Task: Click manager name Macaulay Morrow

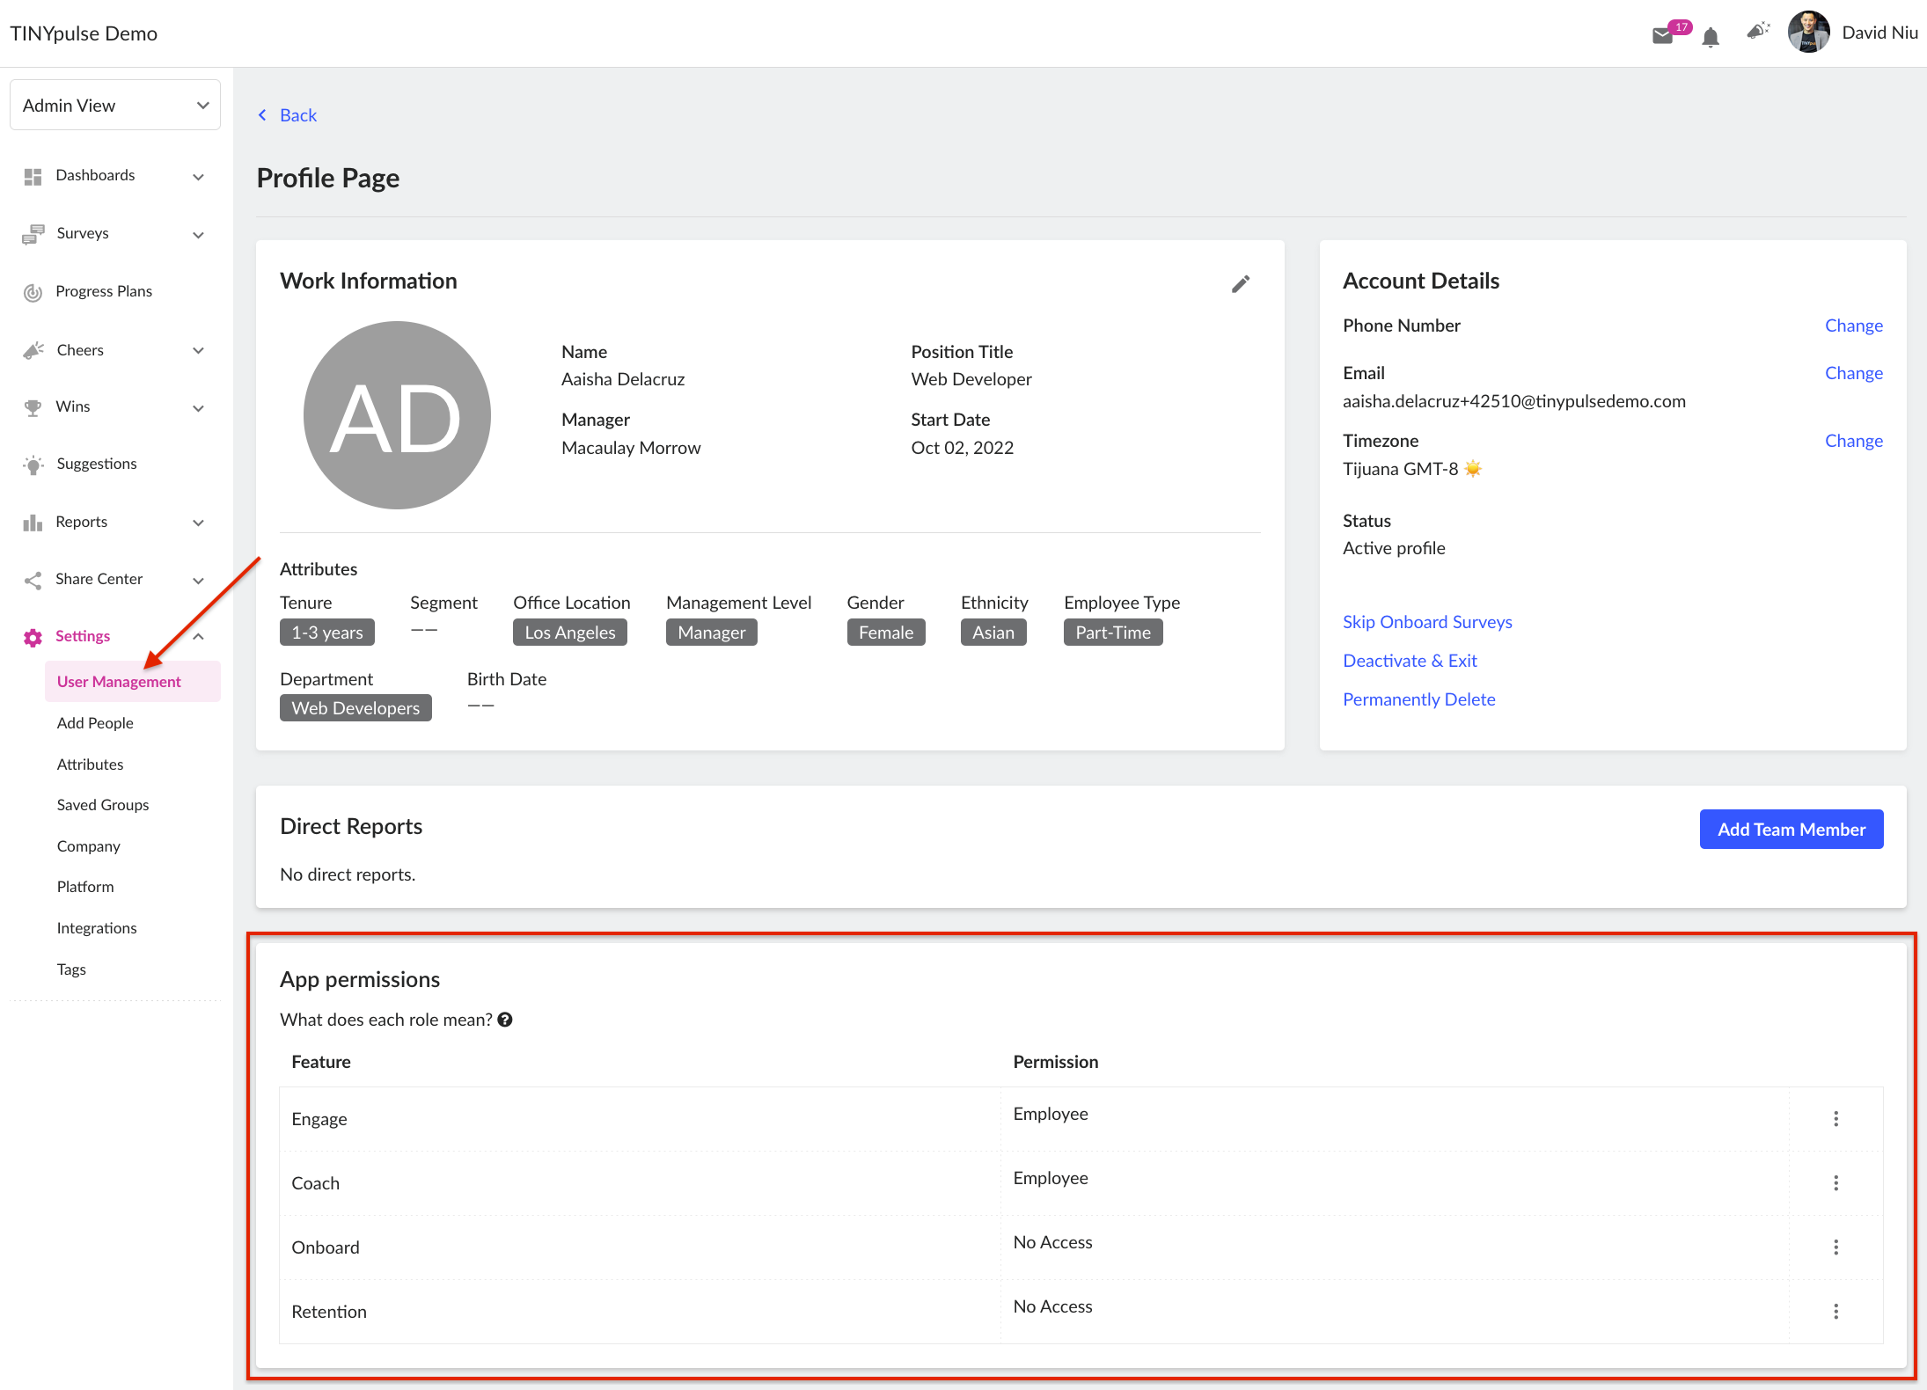Action: click(631, 448)
